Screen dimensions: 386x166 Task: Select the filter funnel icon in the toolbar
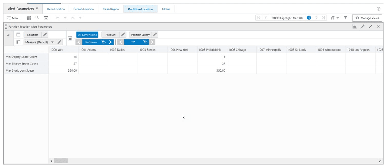pos(345,18)
